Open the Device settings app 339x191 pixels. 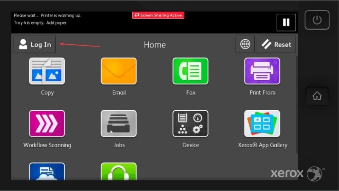click(x=190, y=124)
